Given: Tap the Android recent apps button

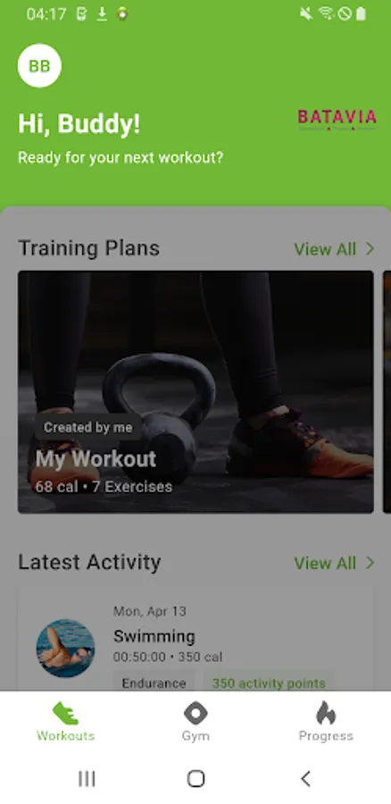Looking at the screenshot, I should tap(87, 779).
